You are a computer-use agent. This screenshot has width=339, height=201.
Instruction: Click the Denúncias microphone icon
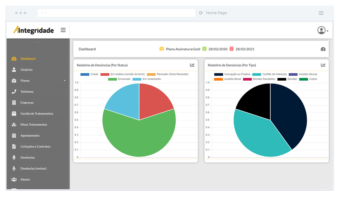pos(14,158)
